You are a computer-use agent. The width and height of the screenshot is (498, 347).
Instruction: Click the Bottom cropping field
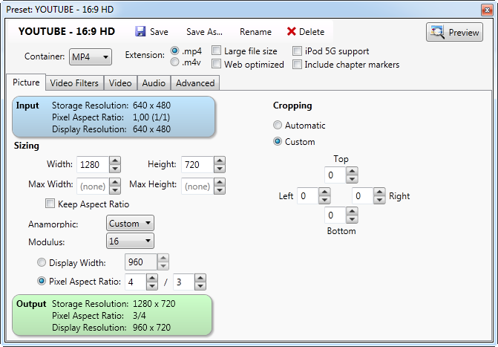tap(335, 215)
